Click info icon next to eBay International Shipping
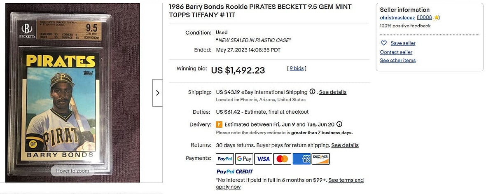Screen dimensions: 486x194 [x=313, y=92]
